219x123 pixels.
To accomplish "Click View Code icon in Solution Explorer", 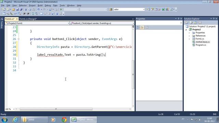I will (200, 23).
